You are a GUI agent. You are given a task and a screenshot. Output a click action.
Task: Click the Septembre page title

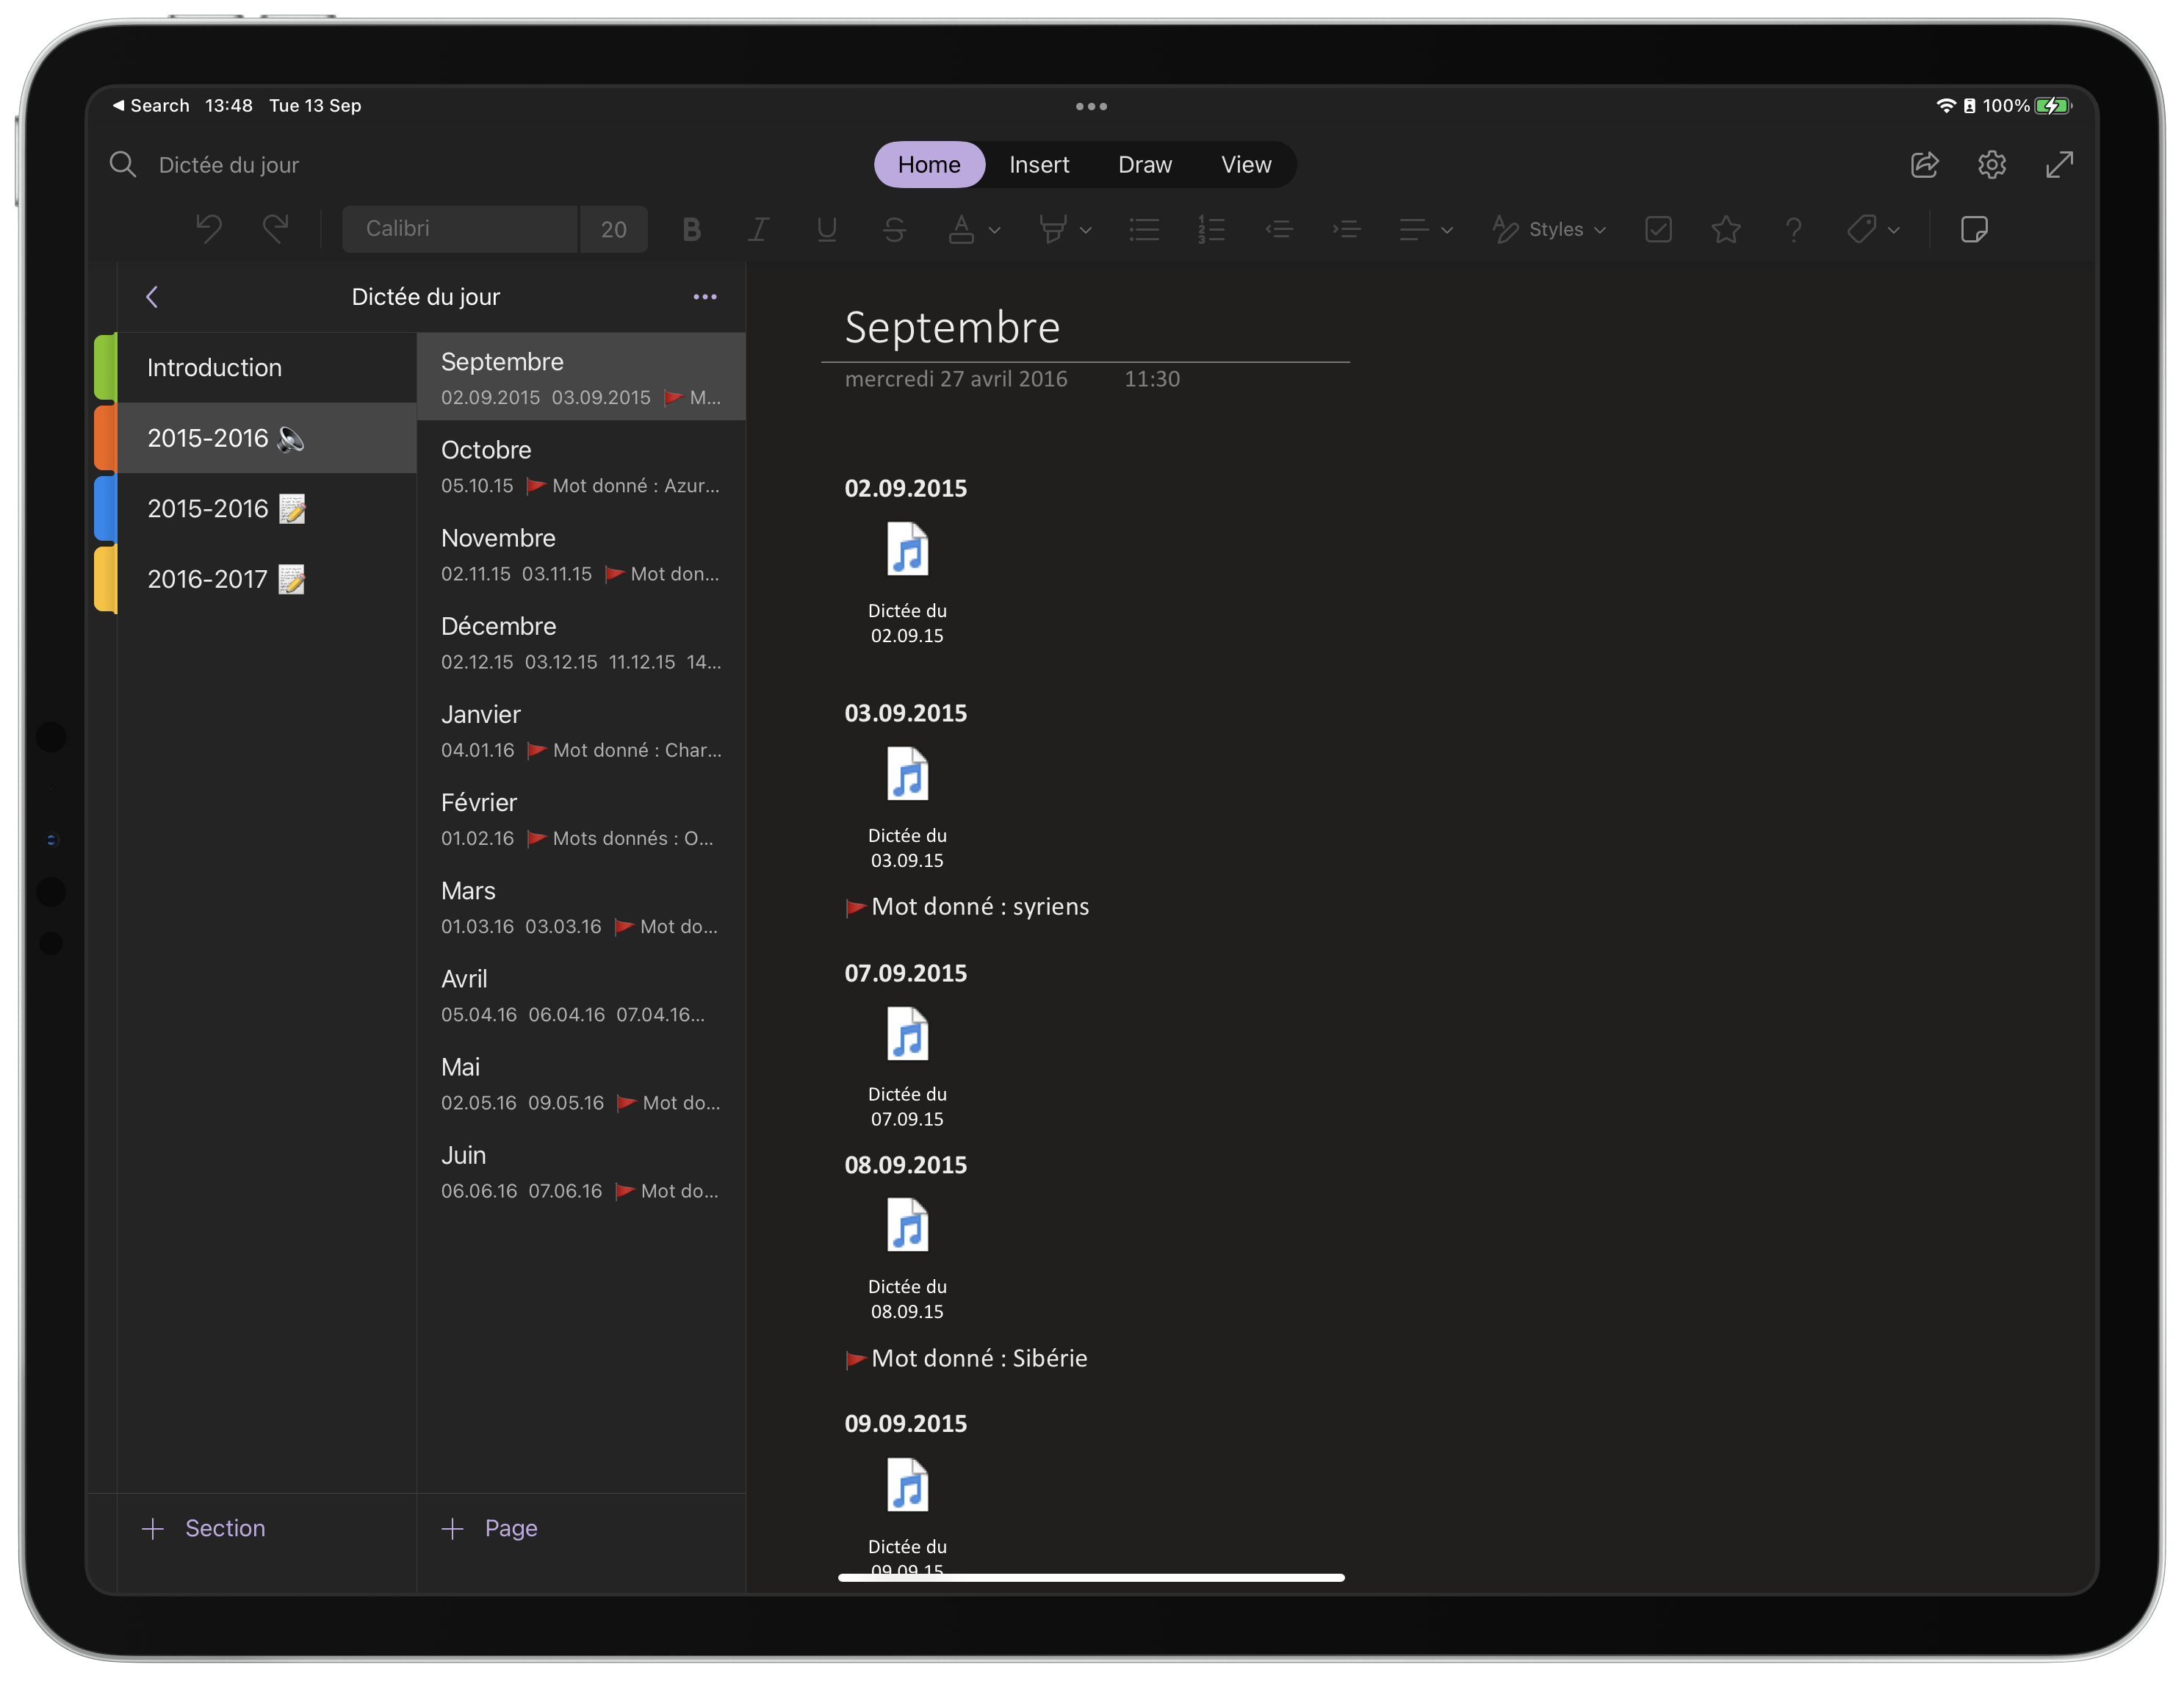952,328
